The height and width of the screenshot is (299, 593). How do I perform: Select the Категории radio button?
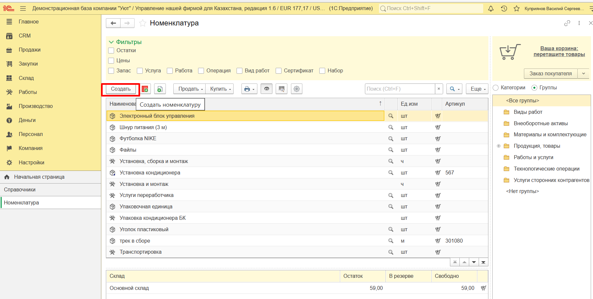pyautogui.click(x=496, y=88)
